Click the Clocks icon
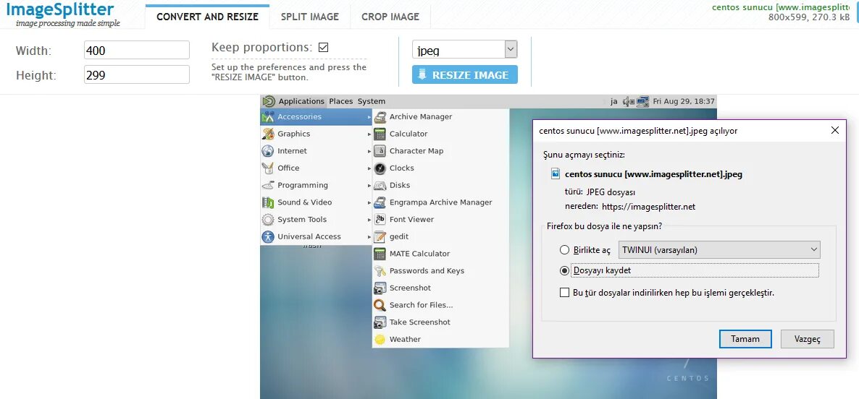The width and height of the screenshot is (859, 399). (380, 168)
